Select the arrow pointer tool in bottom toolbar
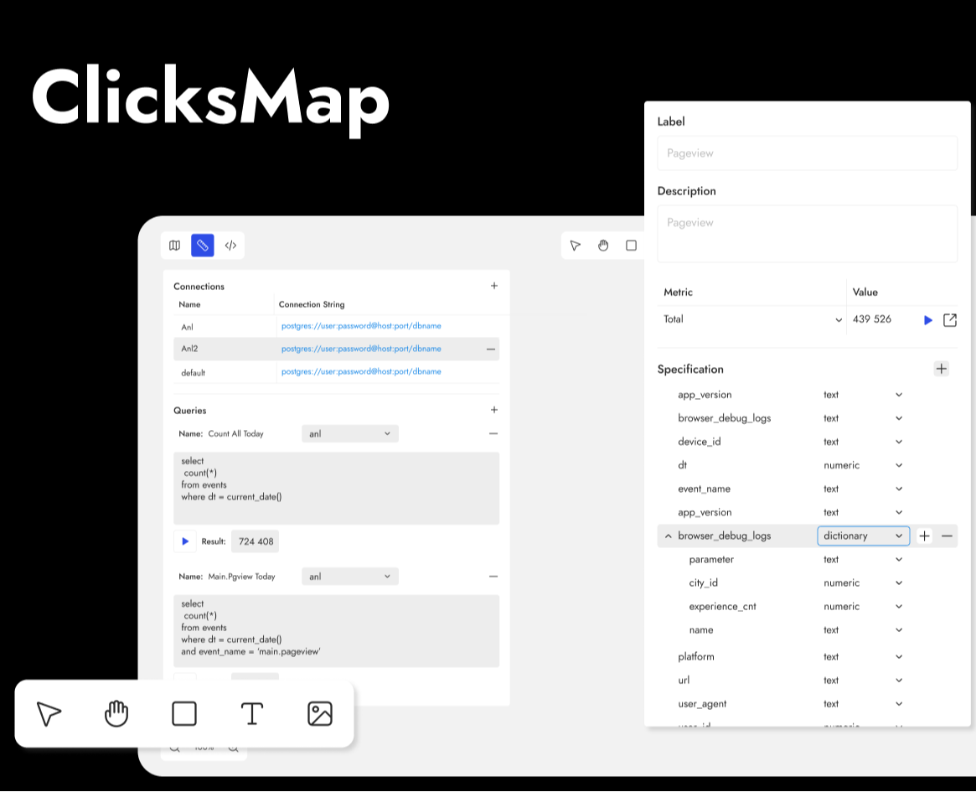976x792 pixels. tap(49, 714)
